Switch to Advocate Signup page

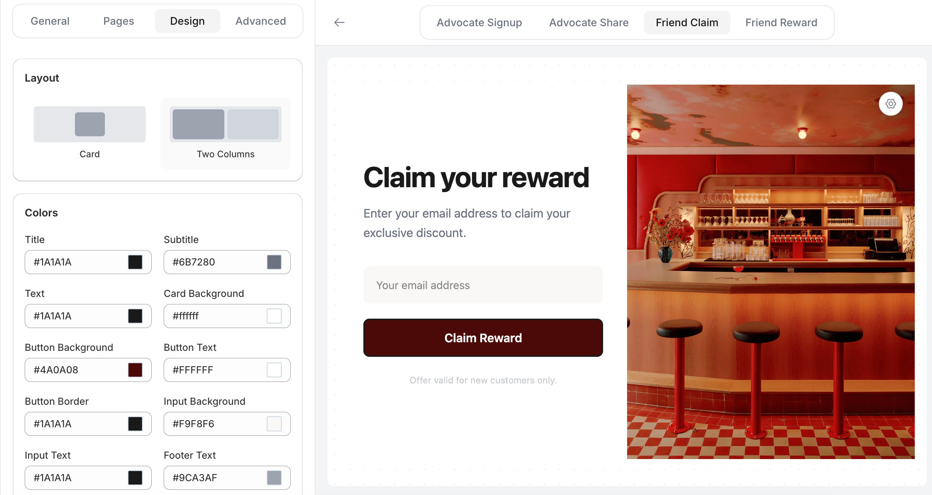click(x=479, y=22)
